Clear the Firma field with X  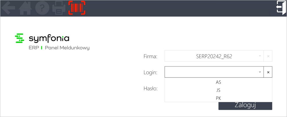[268, 56]
